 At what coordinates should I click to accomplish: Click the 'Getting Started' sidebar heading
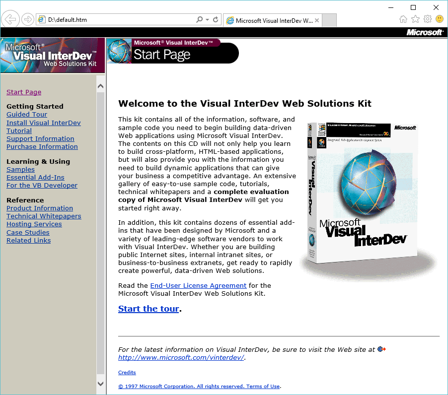(35, 107)
